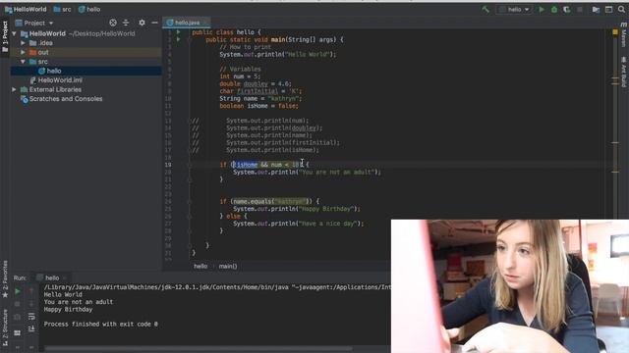Screen dimensions: 629x353
Task: Close the hello tab in Run panel
Action: (65, 277)
